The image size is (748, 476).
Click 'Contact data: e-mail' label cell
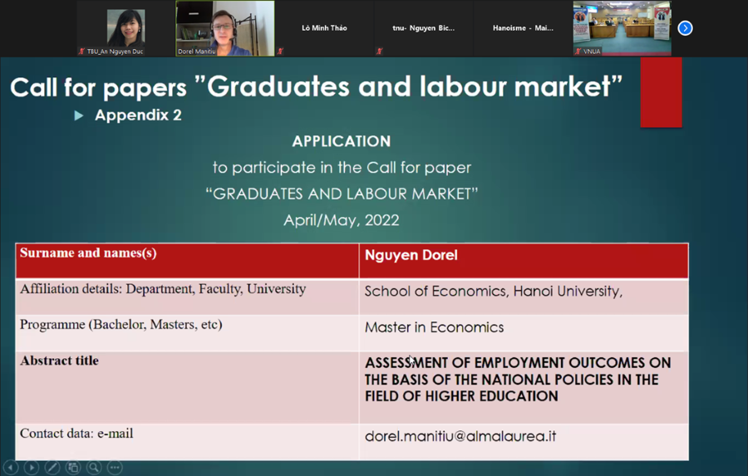coord(187,442)
